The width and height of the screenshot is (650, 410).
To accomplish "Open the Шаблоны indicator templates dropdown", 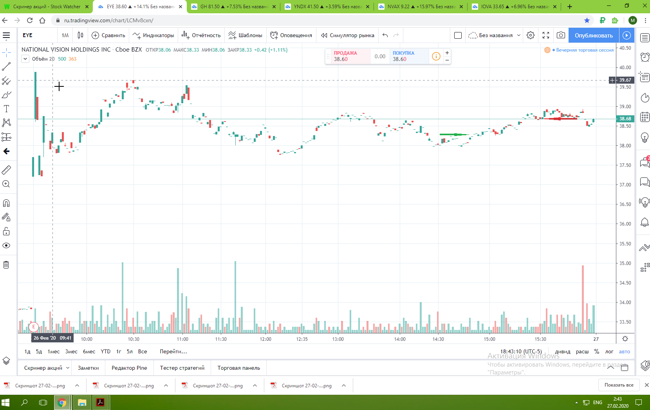I will pyautogui.click(x=246, y=35).
